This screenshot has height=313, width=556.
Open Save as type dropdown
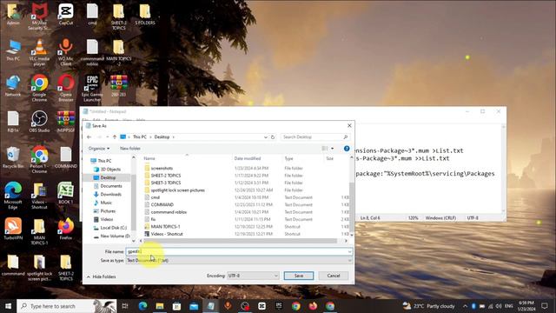coord(239,261)
